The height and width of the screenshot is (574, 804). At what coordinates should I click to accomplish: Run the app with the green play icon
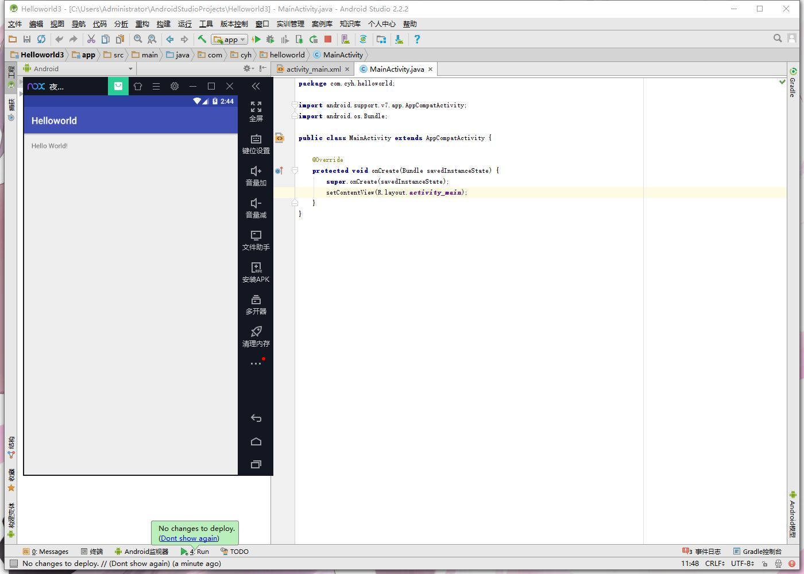click(256, 39)
